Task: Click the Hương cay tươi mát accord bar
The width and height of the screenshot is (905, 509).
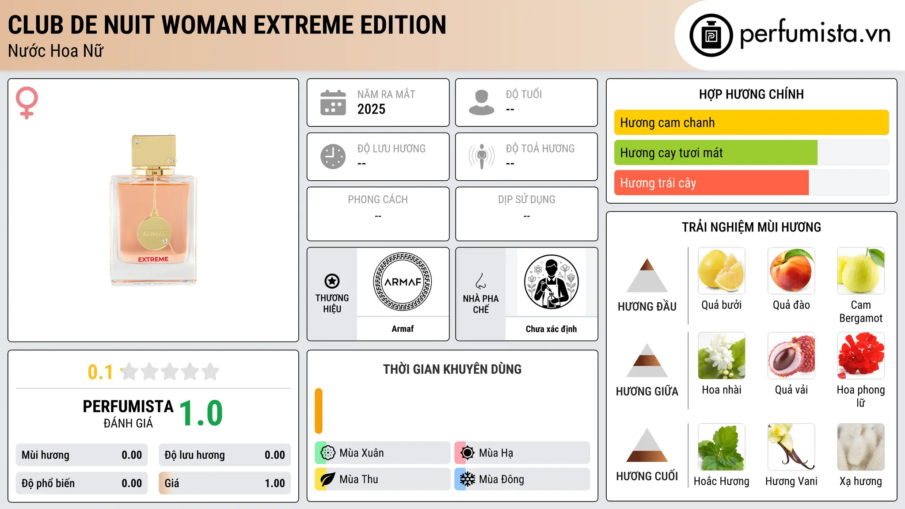Action: tap(752, 153)
